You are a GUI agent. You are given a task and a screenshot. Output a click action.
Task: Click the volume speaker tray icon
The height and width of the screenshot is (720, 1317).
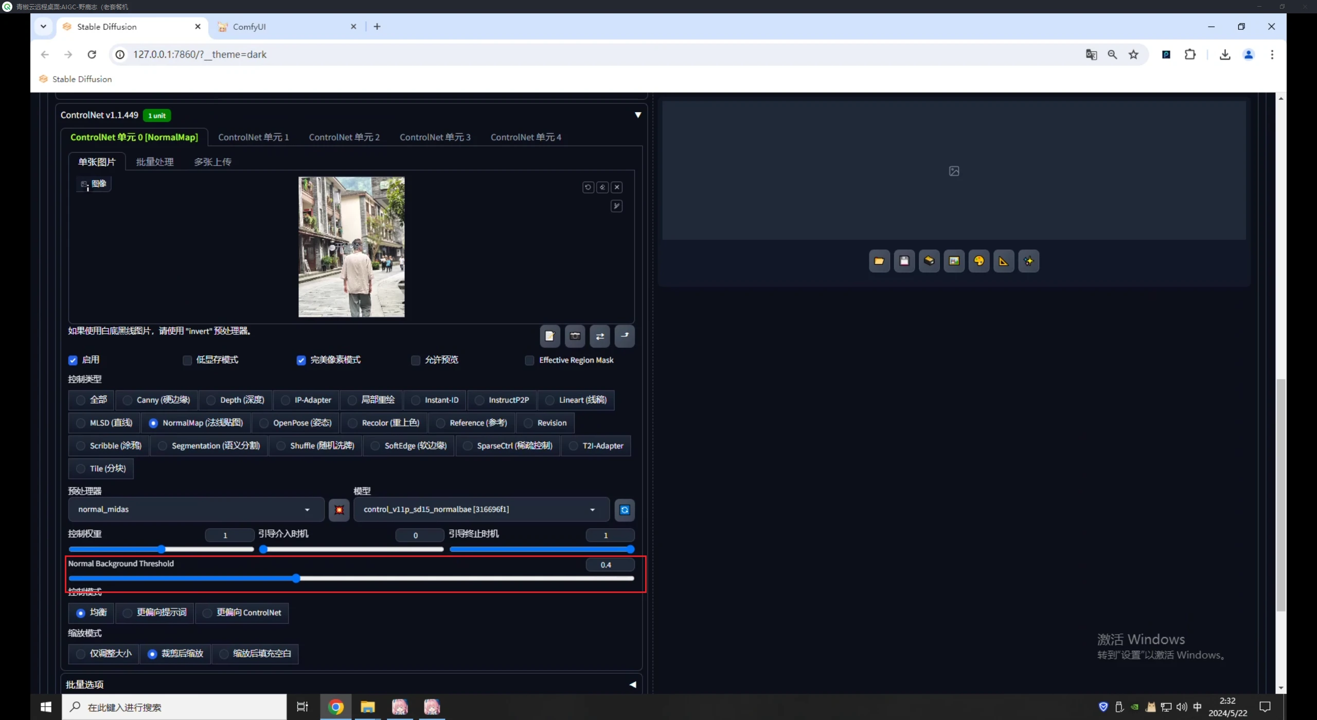(x=1182, y=707)
